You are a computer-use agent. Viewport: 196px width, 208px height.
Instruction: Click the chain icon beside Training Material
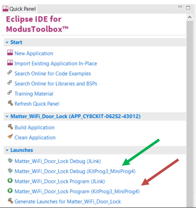point(10,93)
